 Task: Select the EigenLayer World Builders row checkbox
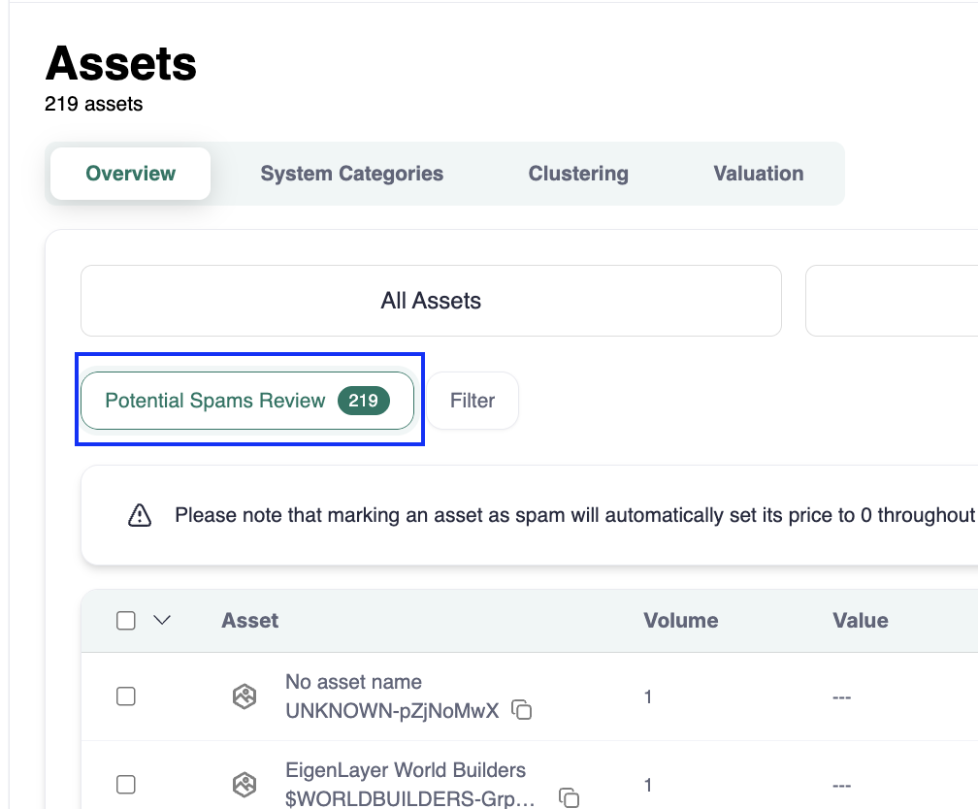tap(126, 784)
